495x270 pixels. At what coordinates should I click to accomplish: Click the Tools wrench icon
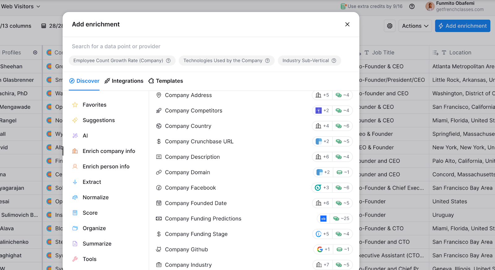tap(75, 259)
